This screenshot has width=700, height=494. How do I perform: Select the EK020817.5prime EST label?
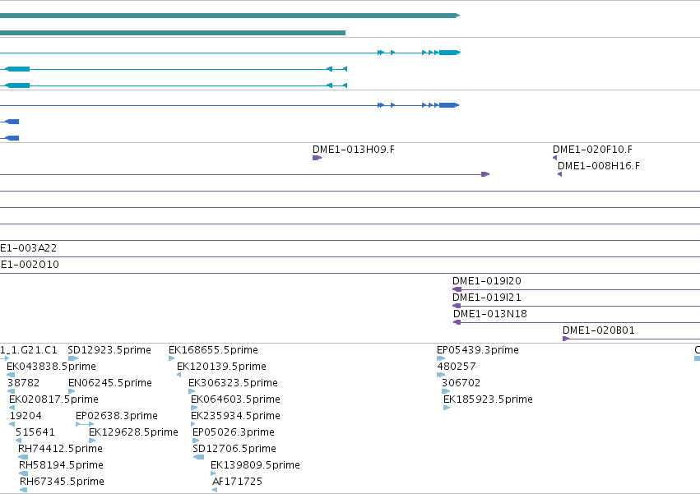pos(53,399)
